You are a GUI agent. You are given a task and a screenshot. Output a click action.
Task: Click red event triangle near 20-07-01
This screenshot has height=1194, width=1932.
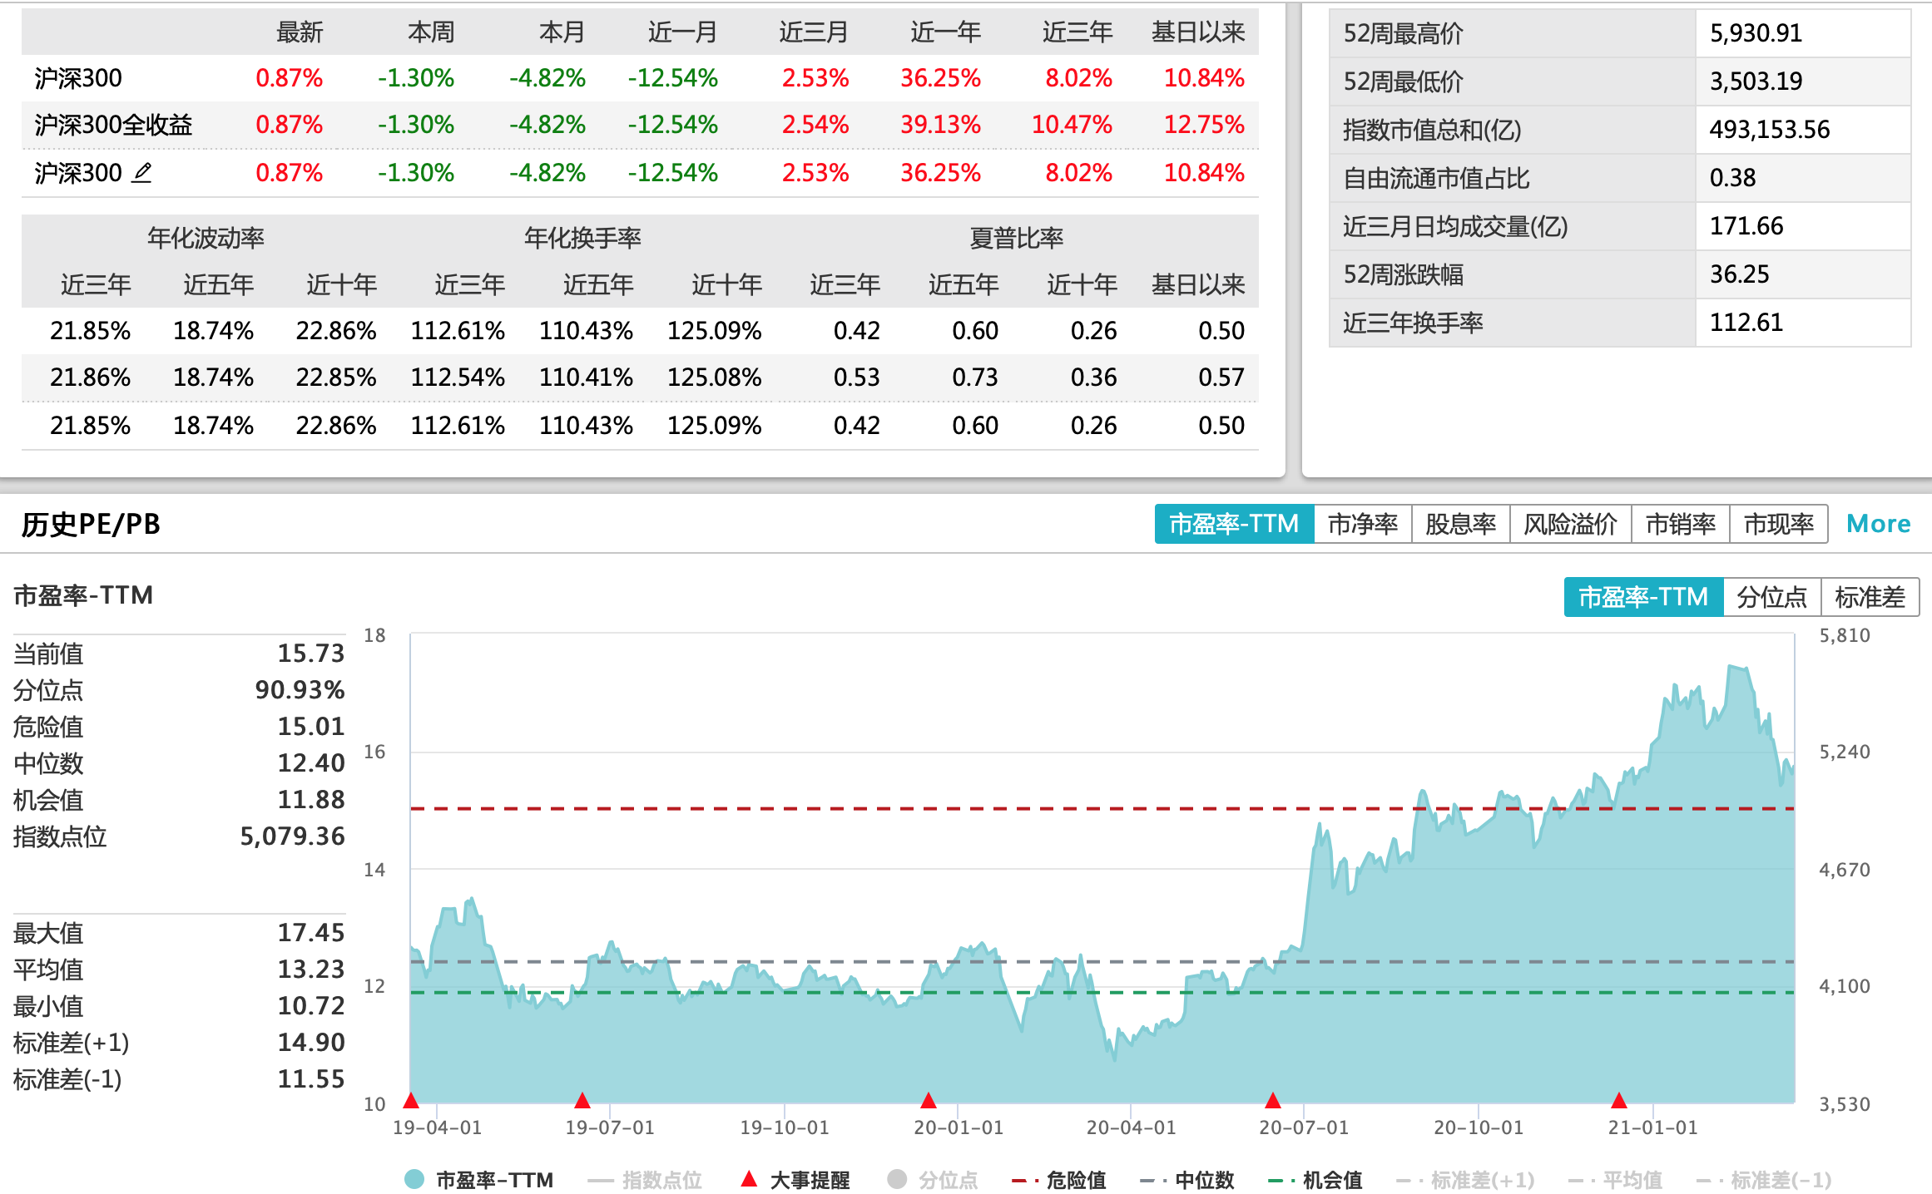click(1273, 1101)
